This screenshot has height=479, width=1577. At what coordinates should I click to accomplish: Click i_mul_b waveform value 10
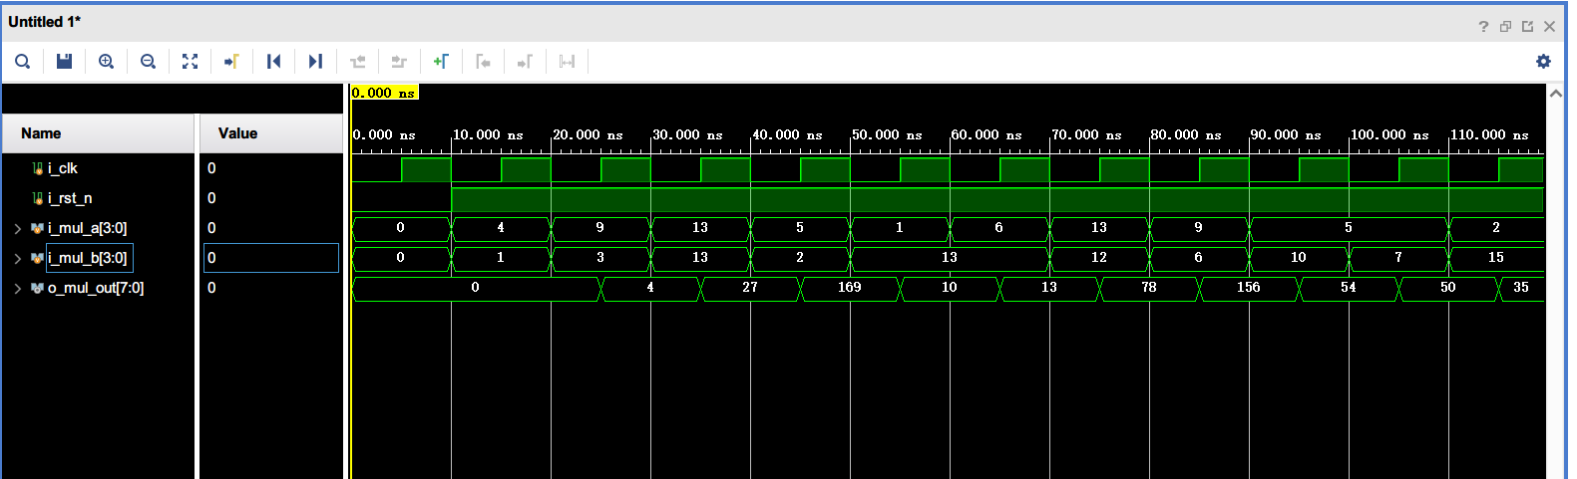1299,257
